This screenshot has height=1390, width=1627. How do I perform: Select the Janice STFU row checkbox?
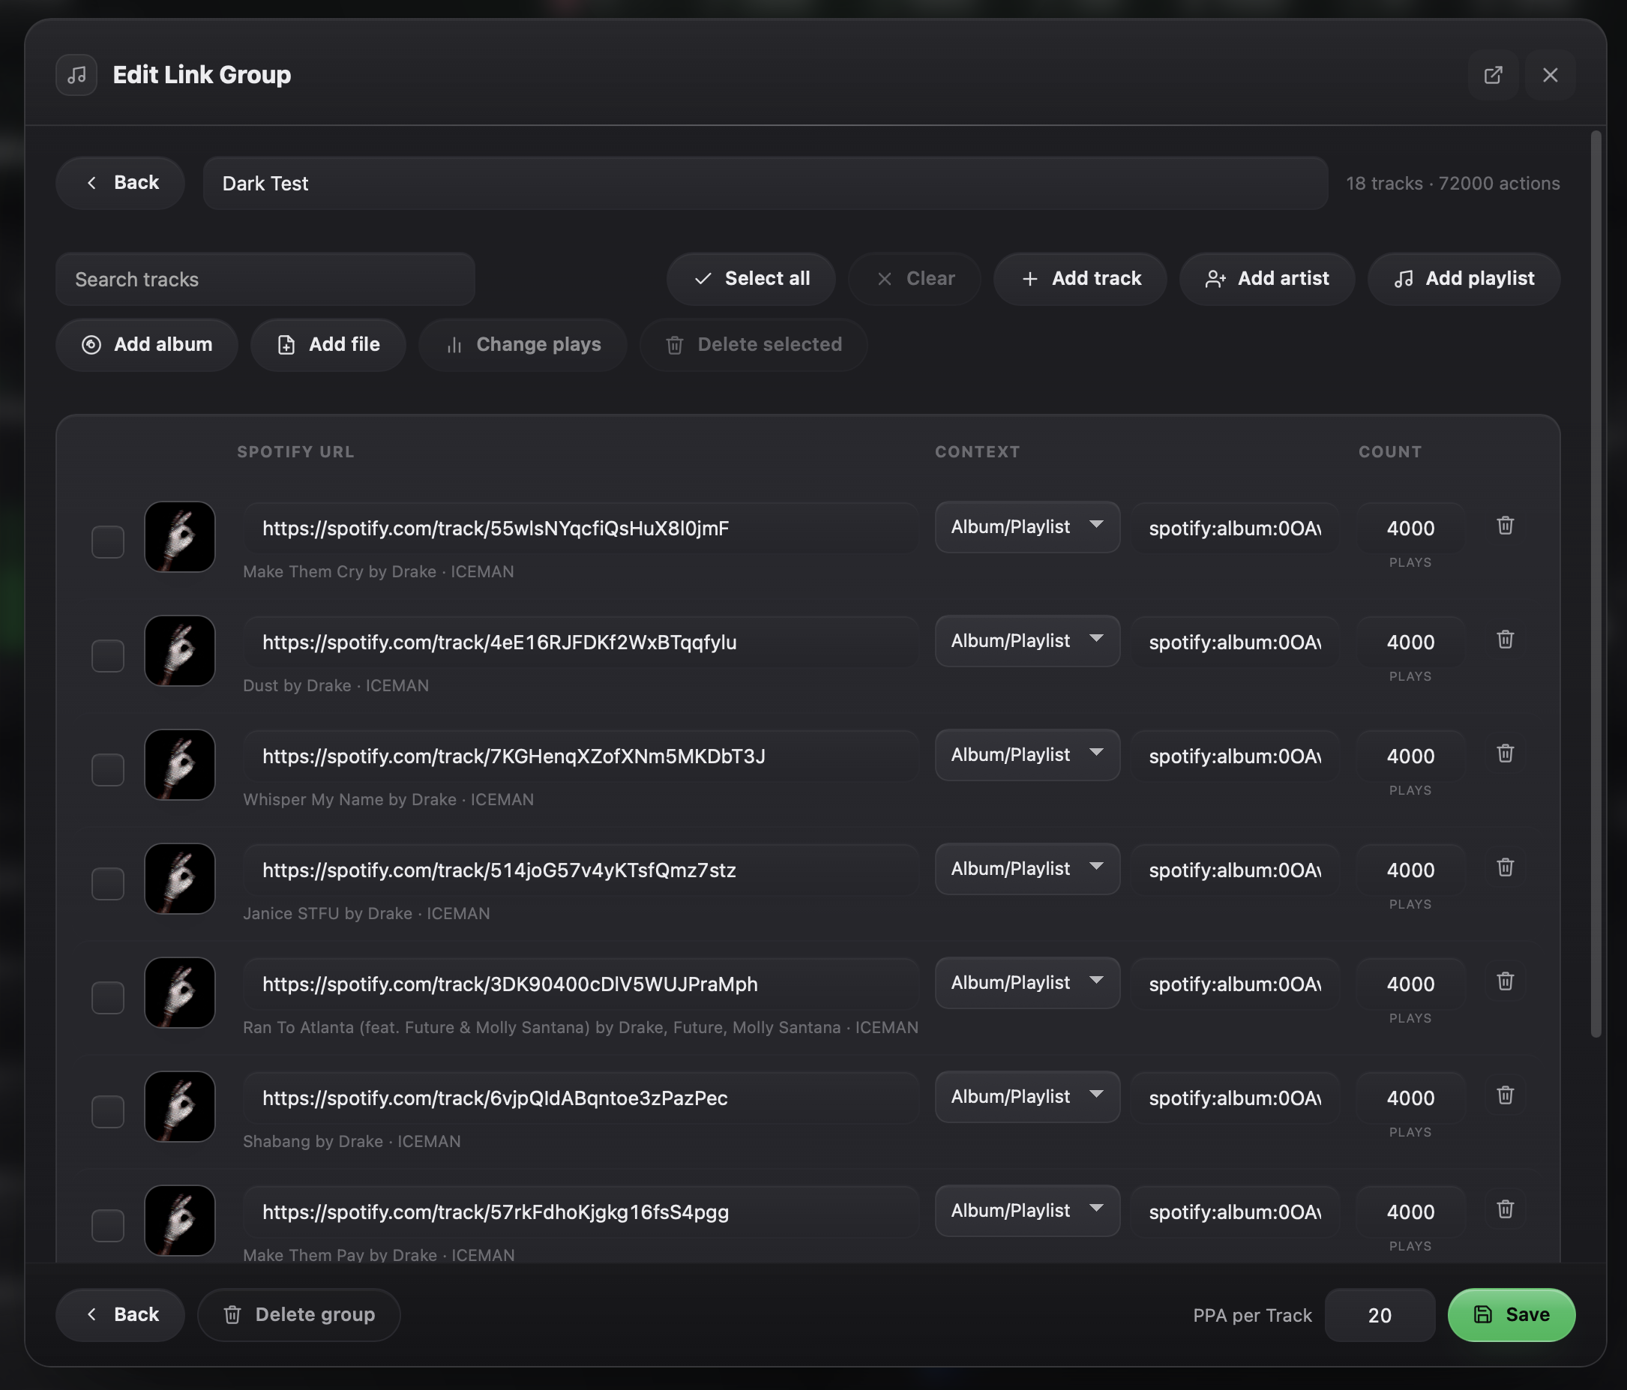tap(107, 883)
